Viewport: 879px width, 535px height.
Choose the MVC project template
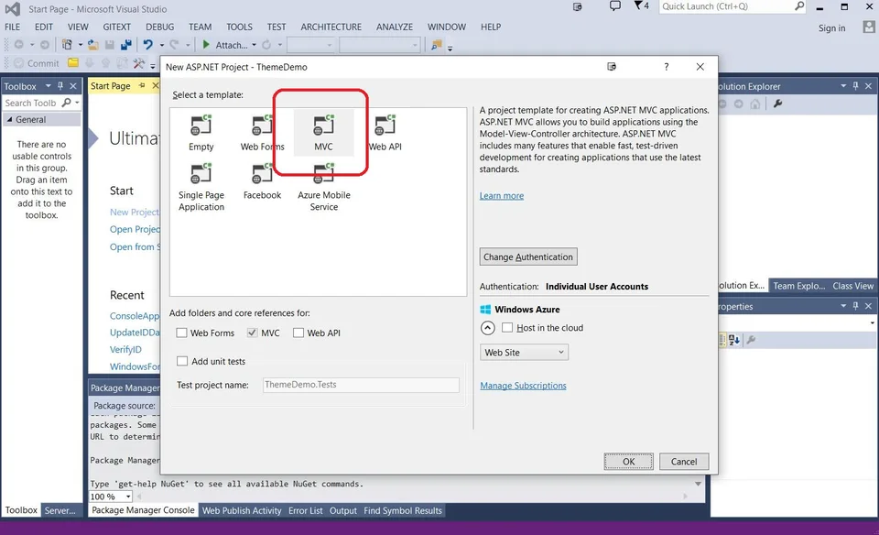click(323, 132)
